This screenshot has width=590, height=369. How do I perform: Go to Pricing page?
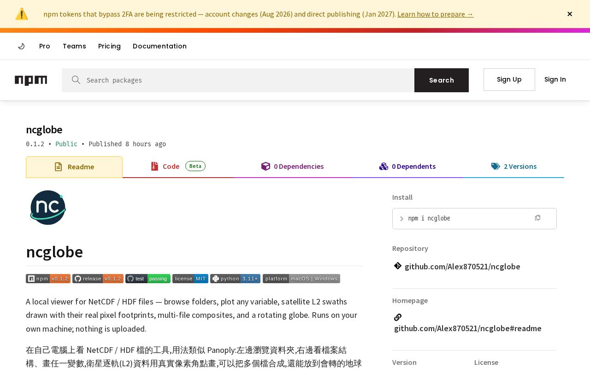109,46
